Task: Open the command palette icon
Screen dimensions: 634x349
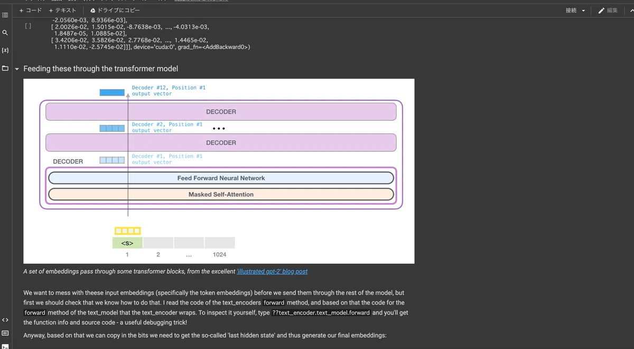Action: 5,333
